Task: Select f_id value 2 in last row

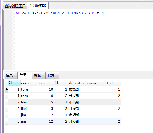Action: pyautogui.click(x=114, y=121)
